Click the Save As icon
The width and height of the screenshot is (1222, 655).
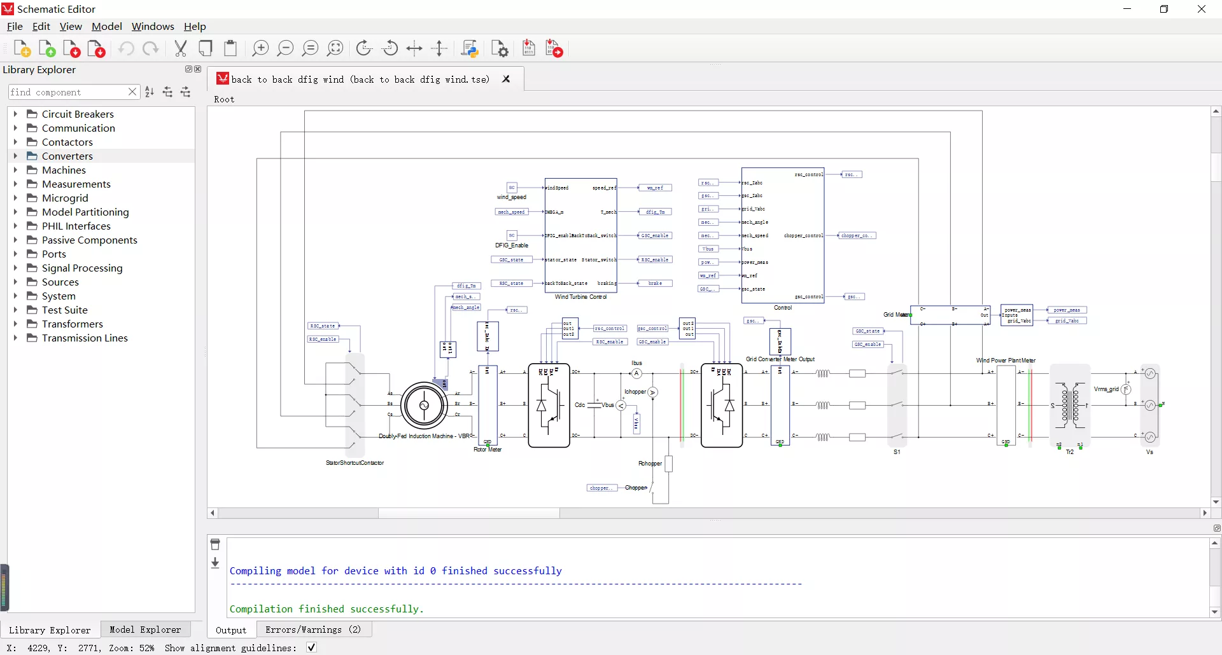(x=97, y=49)
